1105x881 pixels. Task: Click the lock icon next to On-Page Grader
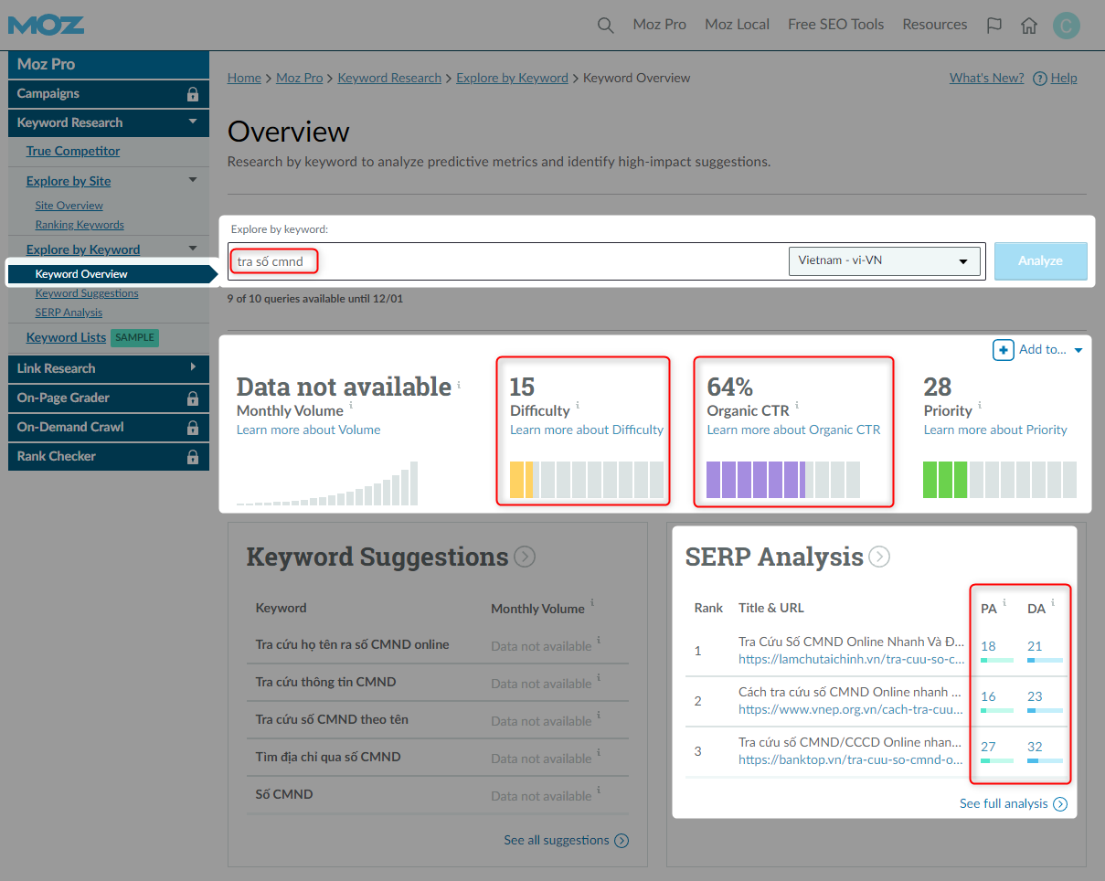point(193,398)
